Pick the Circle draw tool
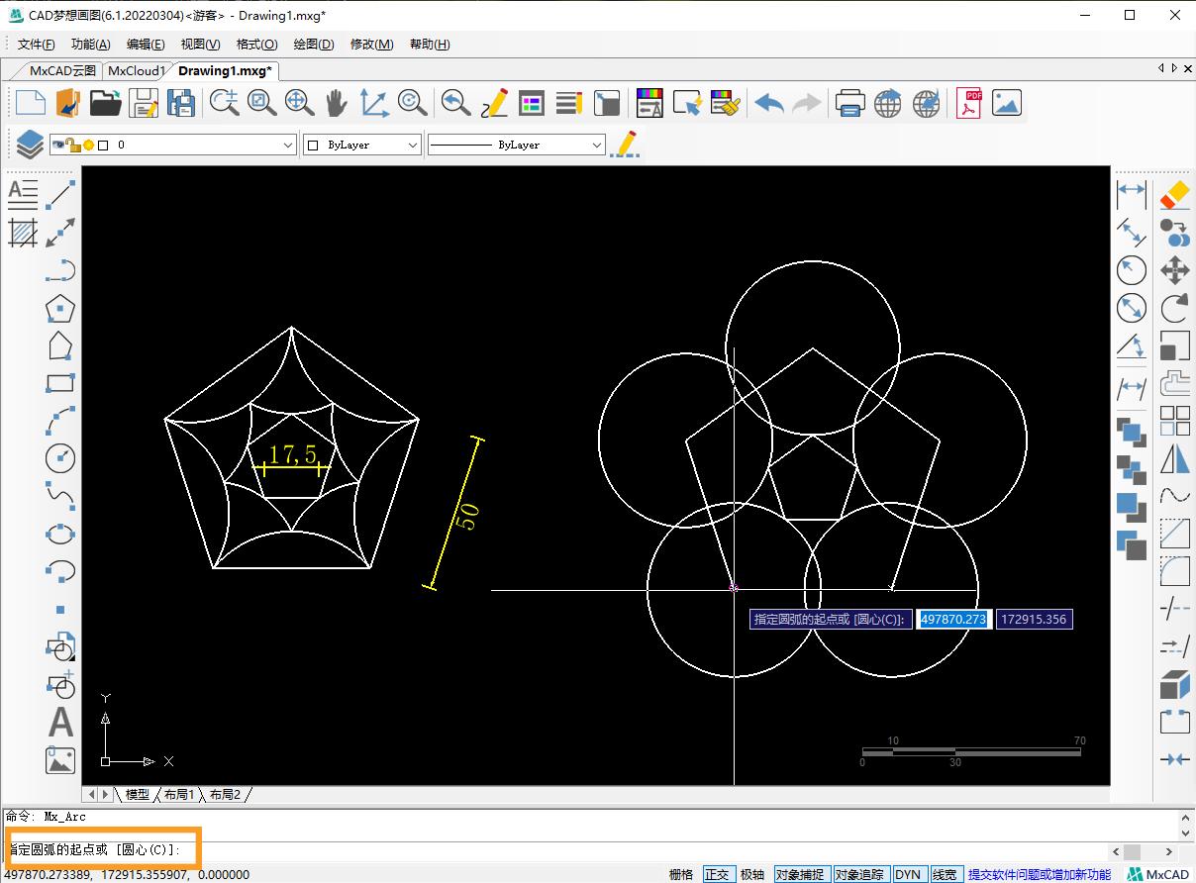Image resolution: width=1196 pixels, height=883 pixels. (x=60, y=457)
